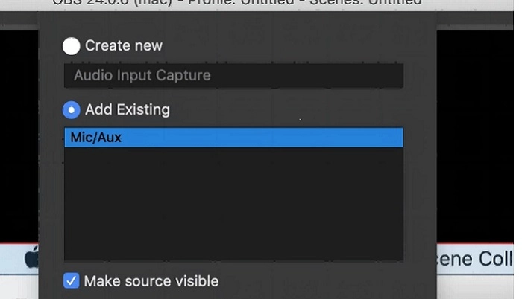The height and width of the screenshot is (299, 522).
Task: Click the Audio Input Capture name field
Action: pos(233,75)
